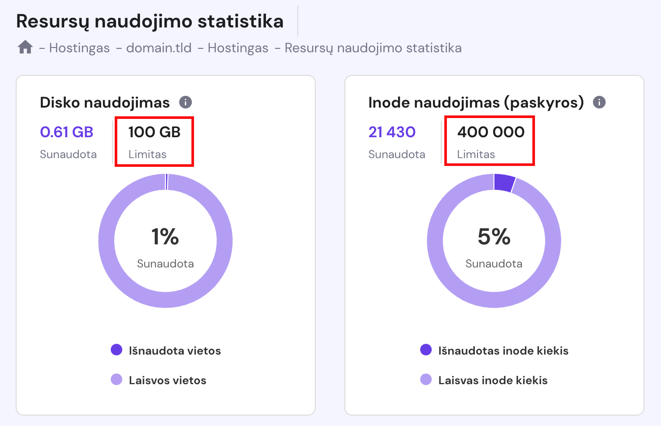Click the highlighted 400 000 Limitas value

pos(491,132)
